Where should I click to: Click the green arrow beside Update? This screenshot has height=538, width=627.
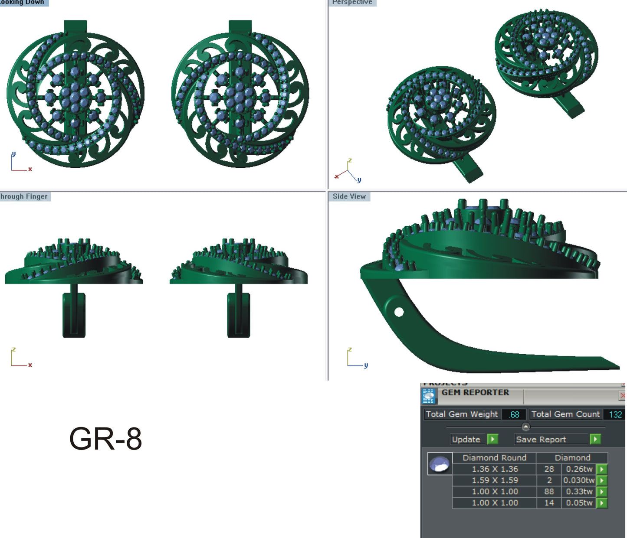(492, 439)
